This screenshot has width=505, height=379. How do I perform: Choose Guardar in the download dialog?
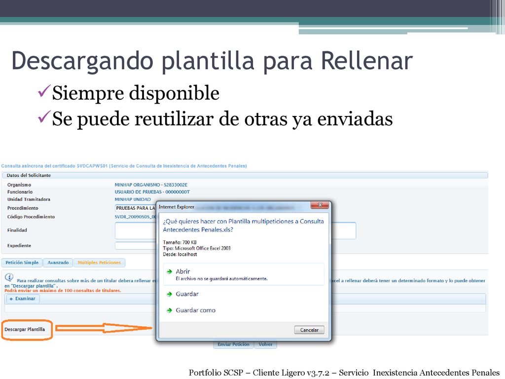[187, 294]
